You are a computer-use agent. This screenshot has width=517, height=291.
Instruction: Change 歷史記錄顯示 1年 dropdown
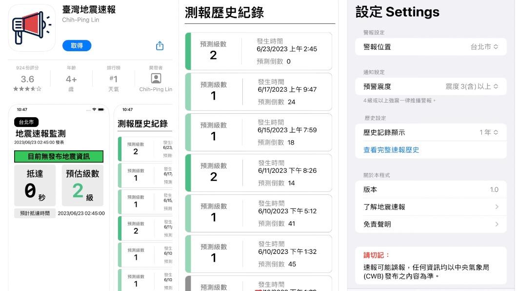click(431, 132)
